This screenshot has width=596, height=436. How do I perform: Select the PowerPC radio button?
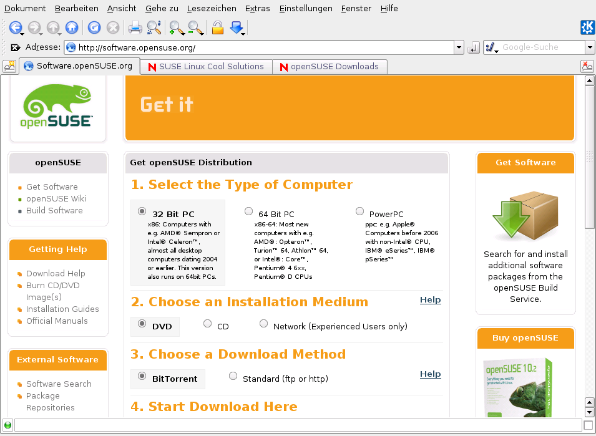tap(359, 211)
